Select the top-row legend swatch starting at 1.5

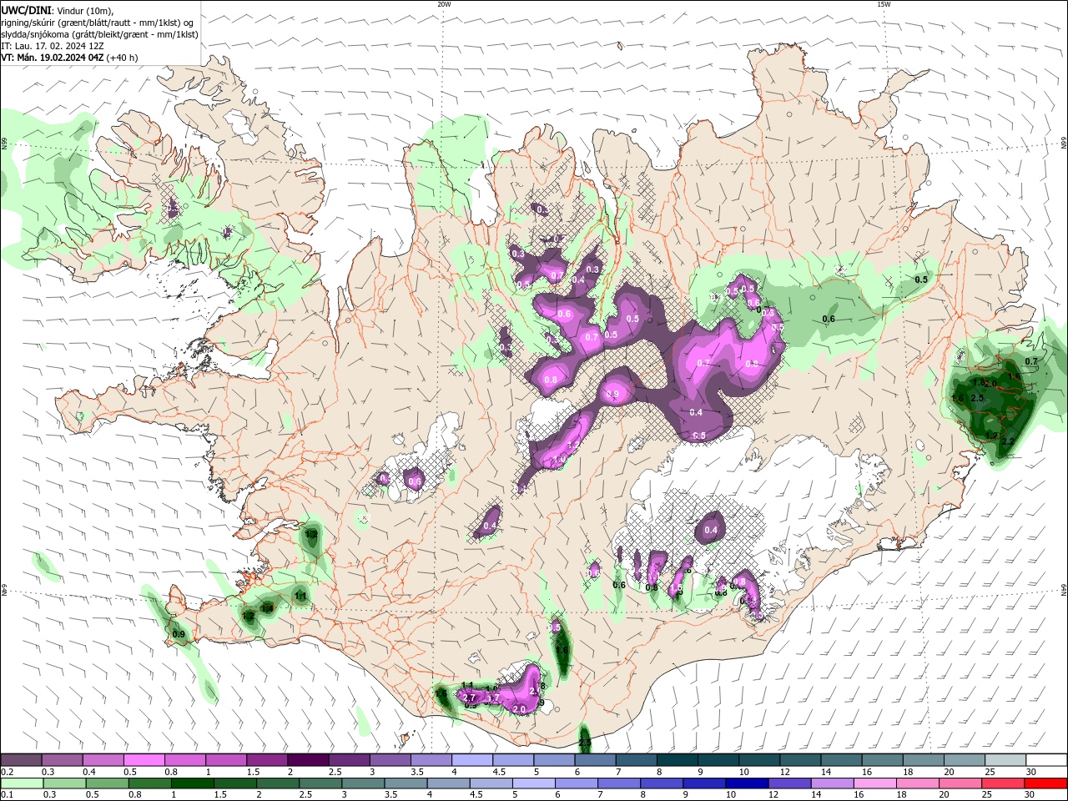tap(267, 760)
